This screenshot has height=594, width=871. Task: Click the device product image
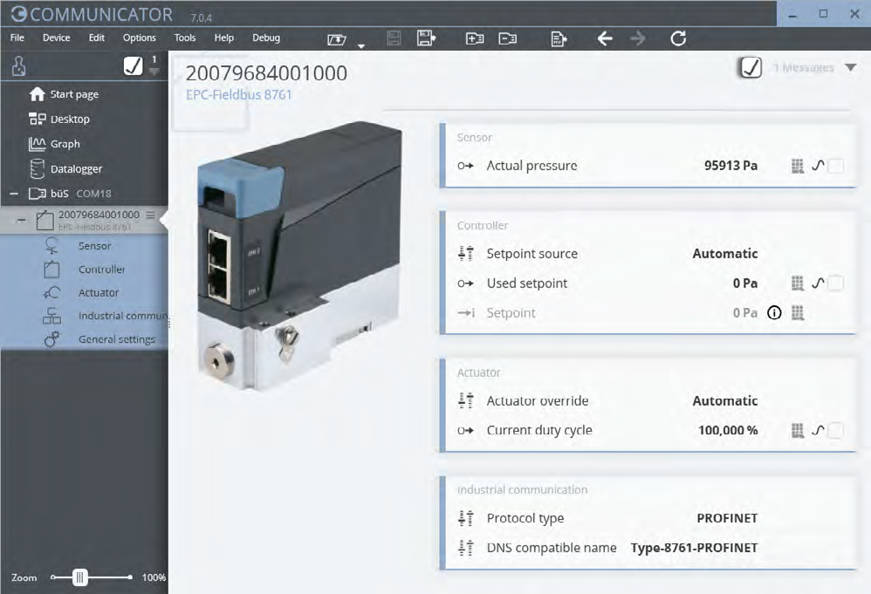[300, 256]
